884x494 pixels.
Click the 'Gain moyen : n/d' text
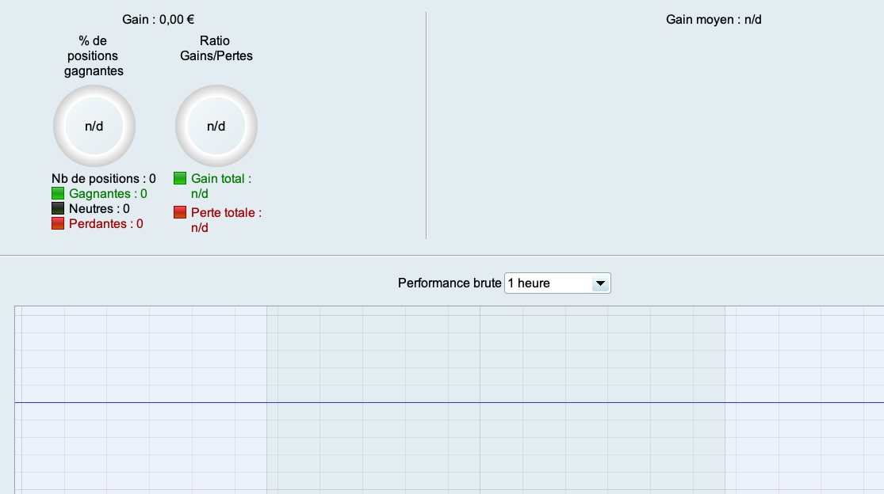tap(714, 19)
